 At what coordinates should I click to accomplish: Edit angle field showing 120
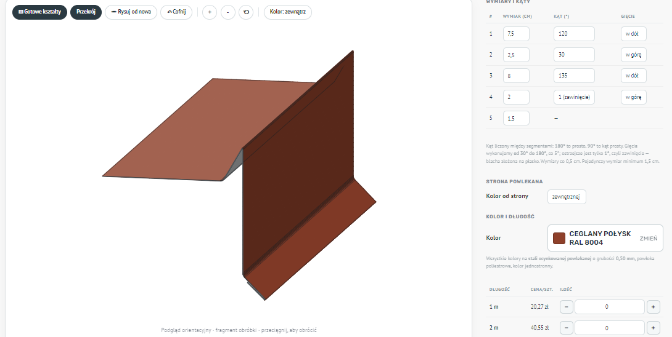click(575, 34)
